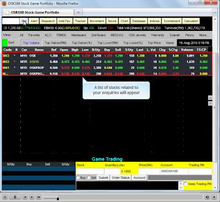This screenshot has width=220, height=202.
Task: Open the More view options
Action: pyautogui.click(x=204, y=35)
